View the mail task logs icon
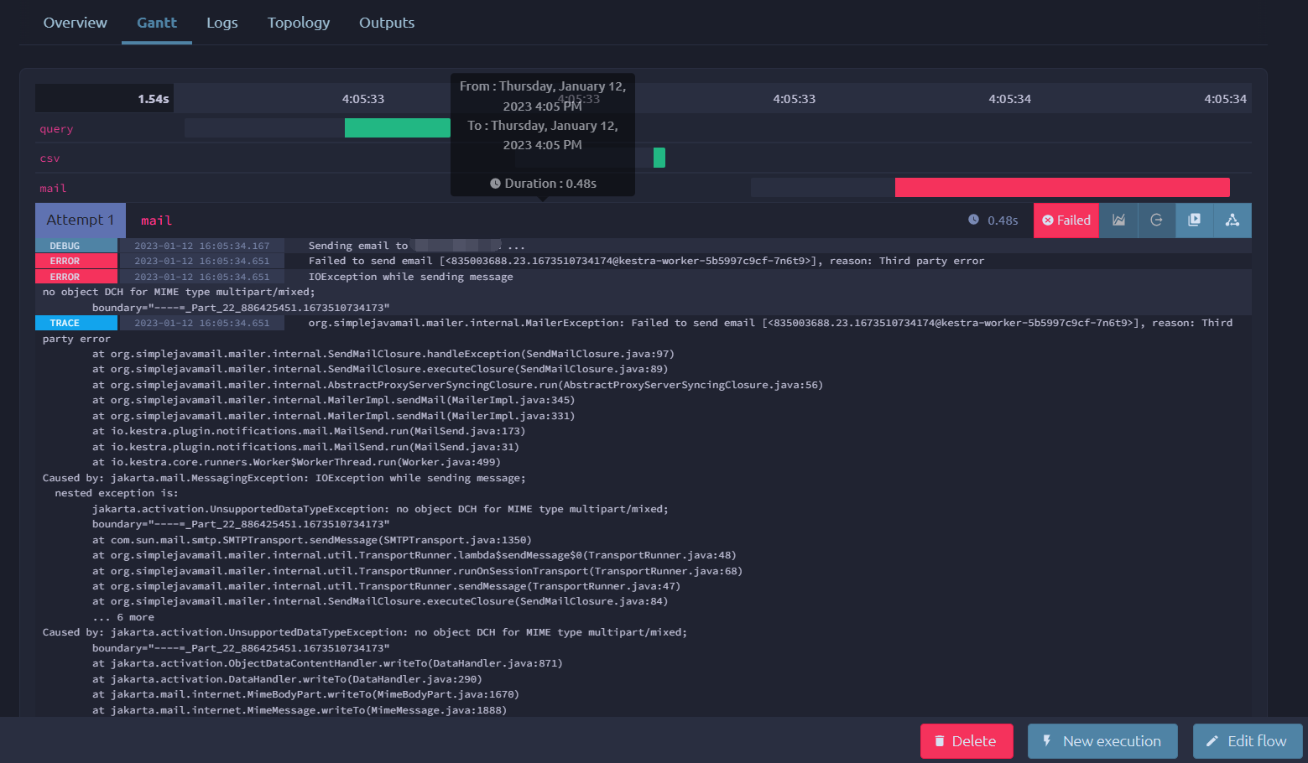Screen dimensions: 1308x763 [1194, 220]
